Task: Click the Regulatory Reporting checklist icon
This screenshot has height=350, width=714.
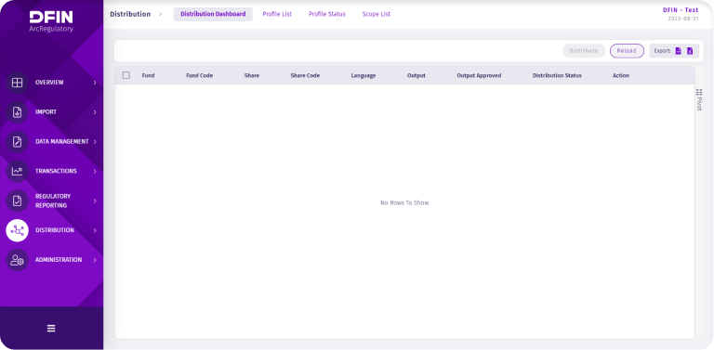Action: click(17, 201)
